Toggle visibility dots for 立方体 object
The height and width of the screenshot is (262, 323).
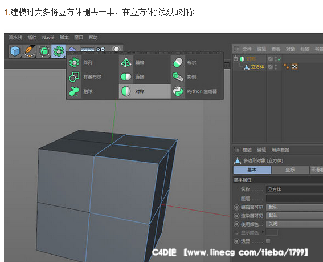pos(276,67)
